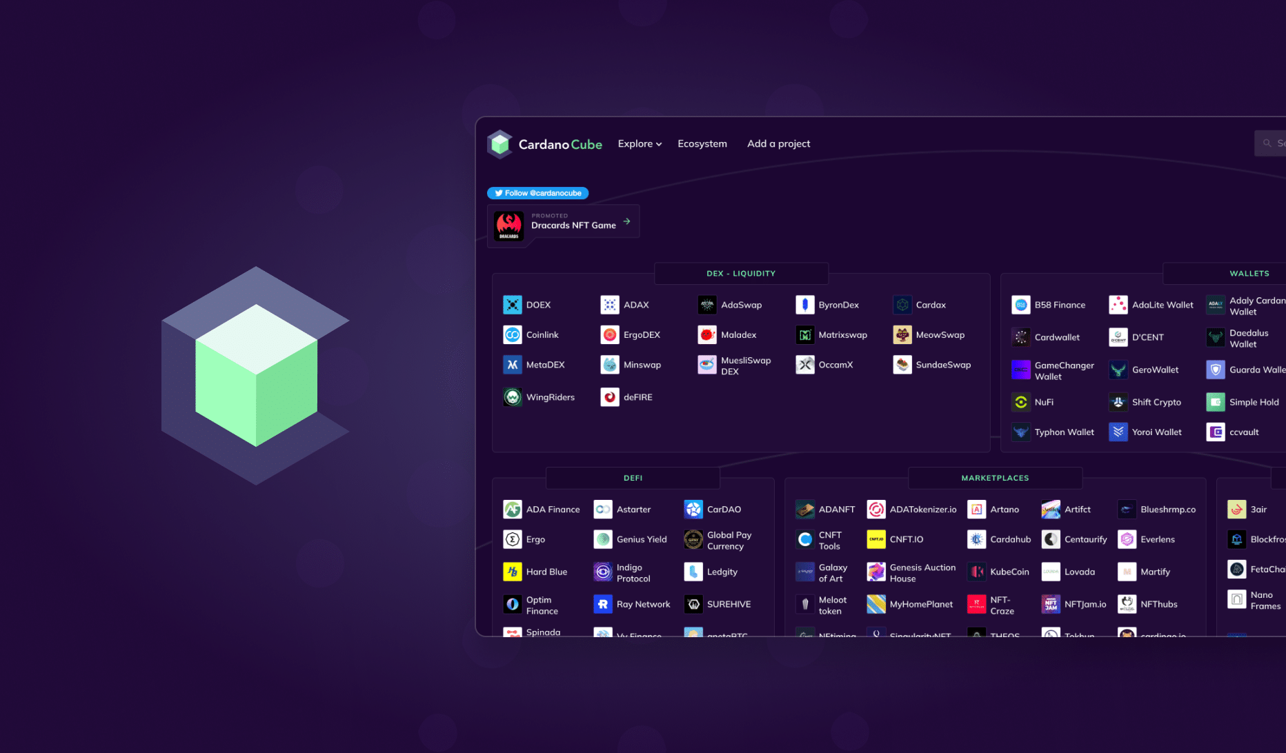Image resolution: width=1286 pixels, height=753 pixels.
Task: Click the ccvault icon
Action: pos(1216,432)
